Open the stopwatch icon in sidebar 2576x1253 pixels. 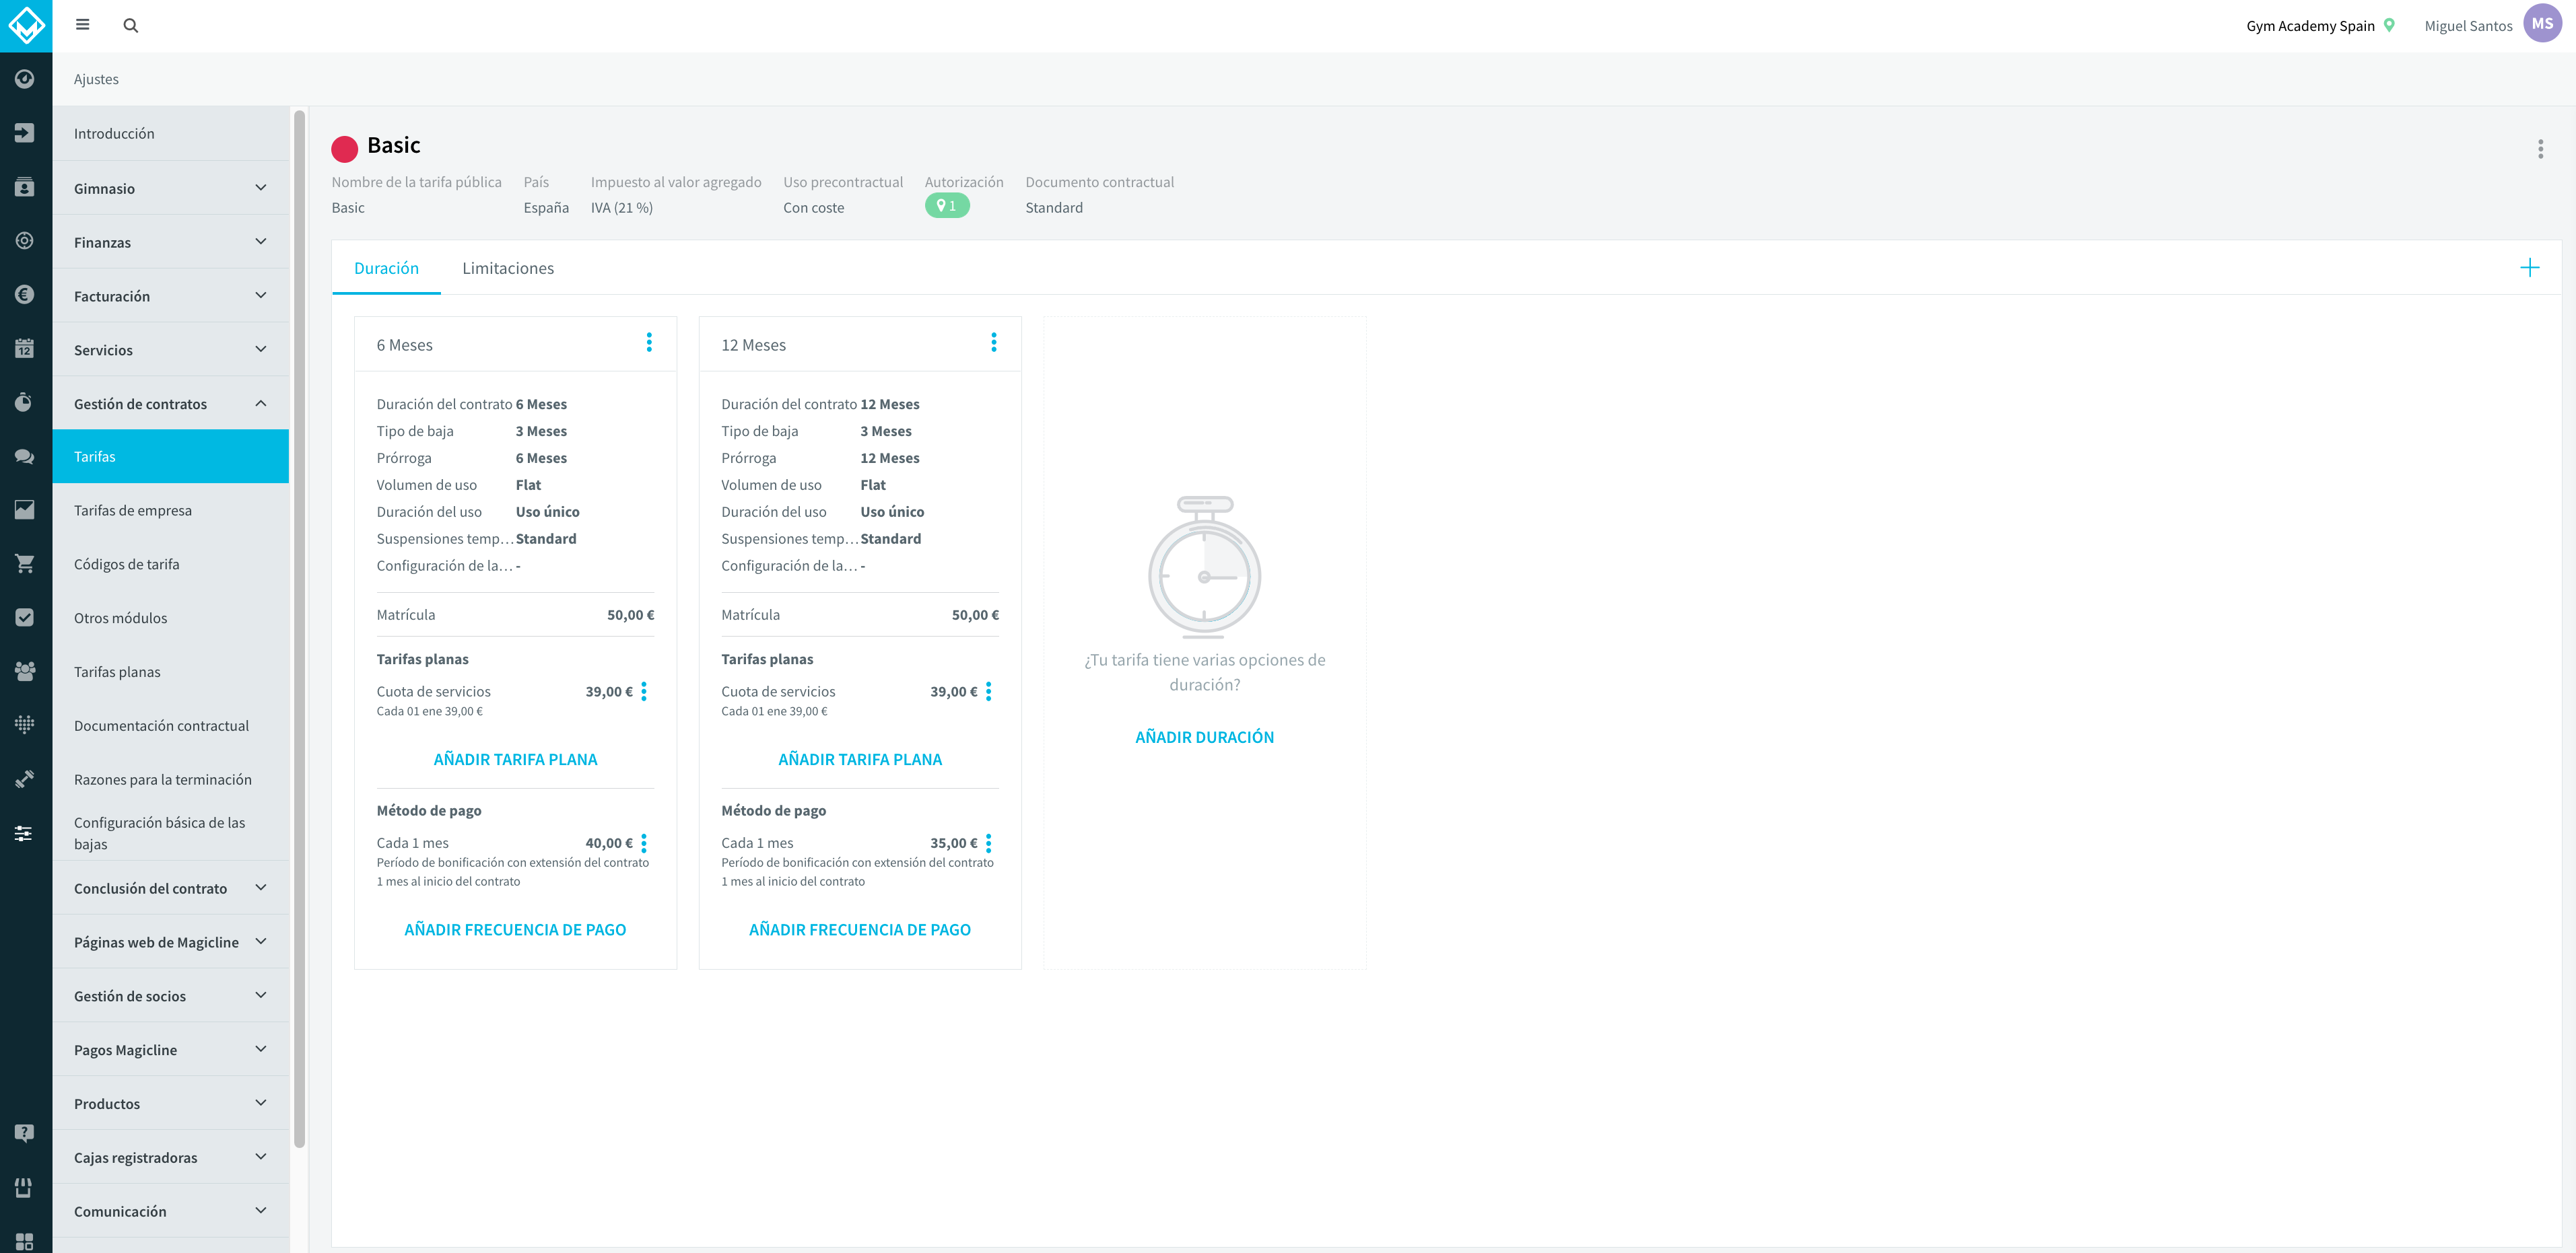(25, 402)
